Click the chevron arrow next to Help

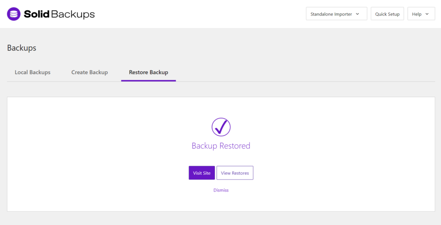click(x=427, y=14)
